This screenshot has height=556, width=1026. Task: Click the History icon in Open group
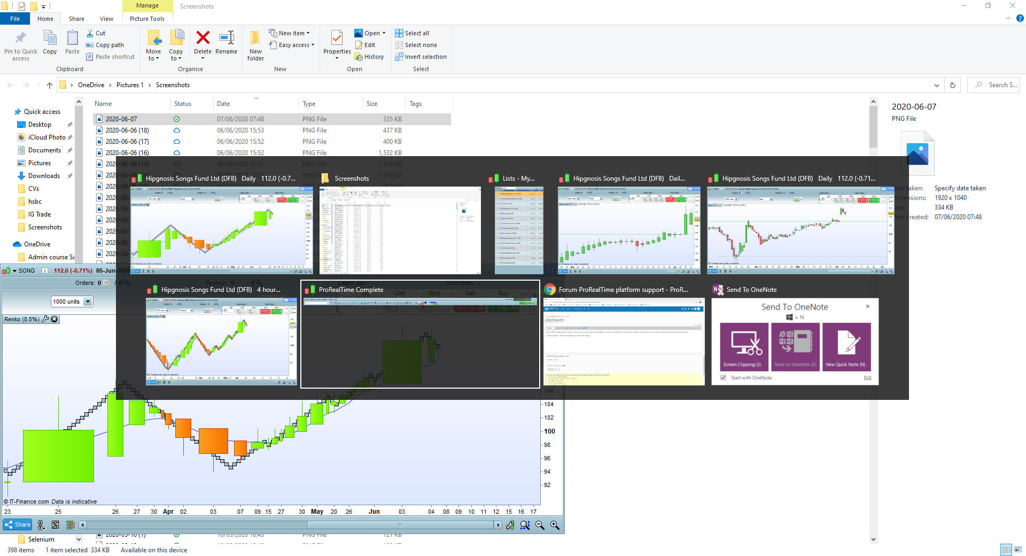(x=358, y=57)
